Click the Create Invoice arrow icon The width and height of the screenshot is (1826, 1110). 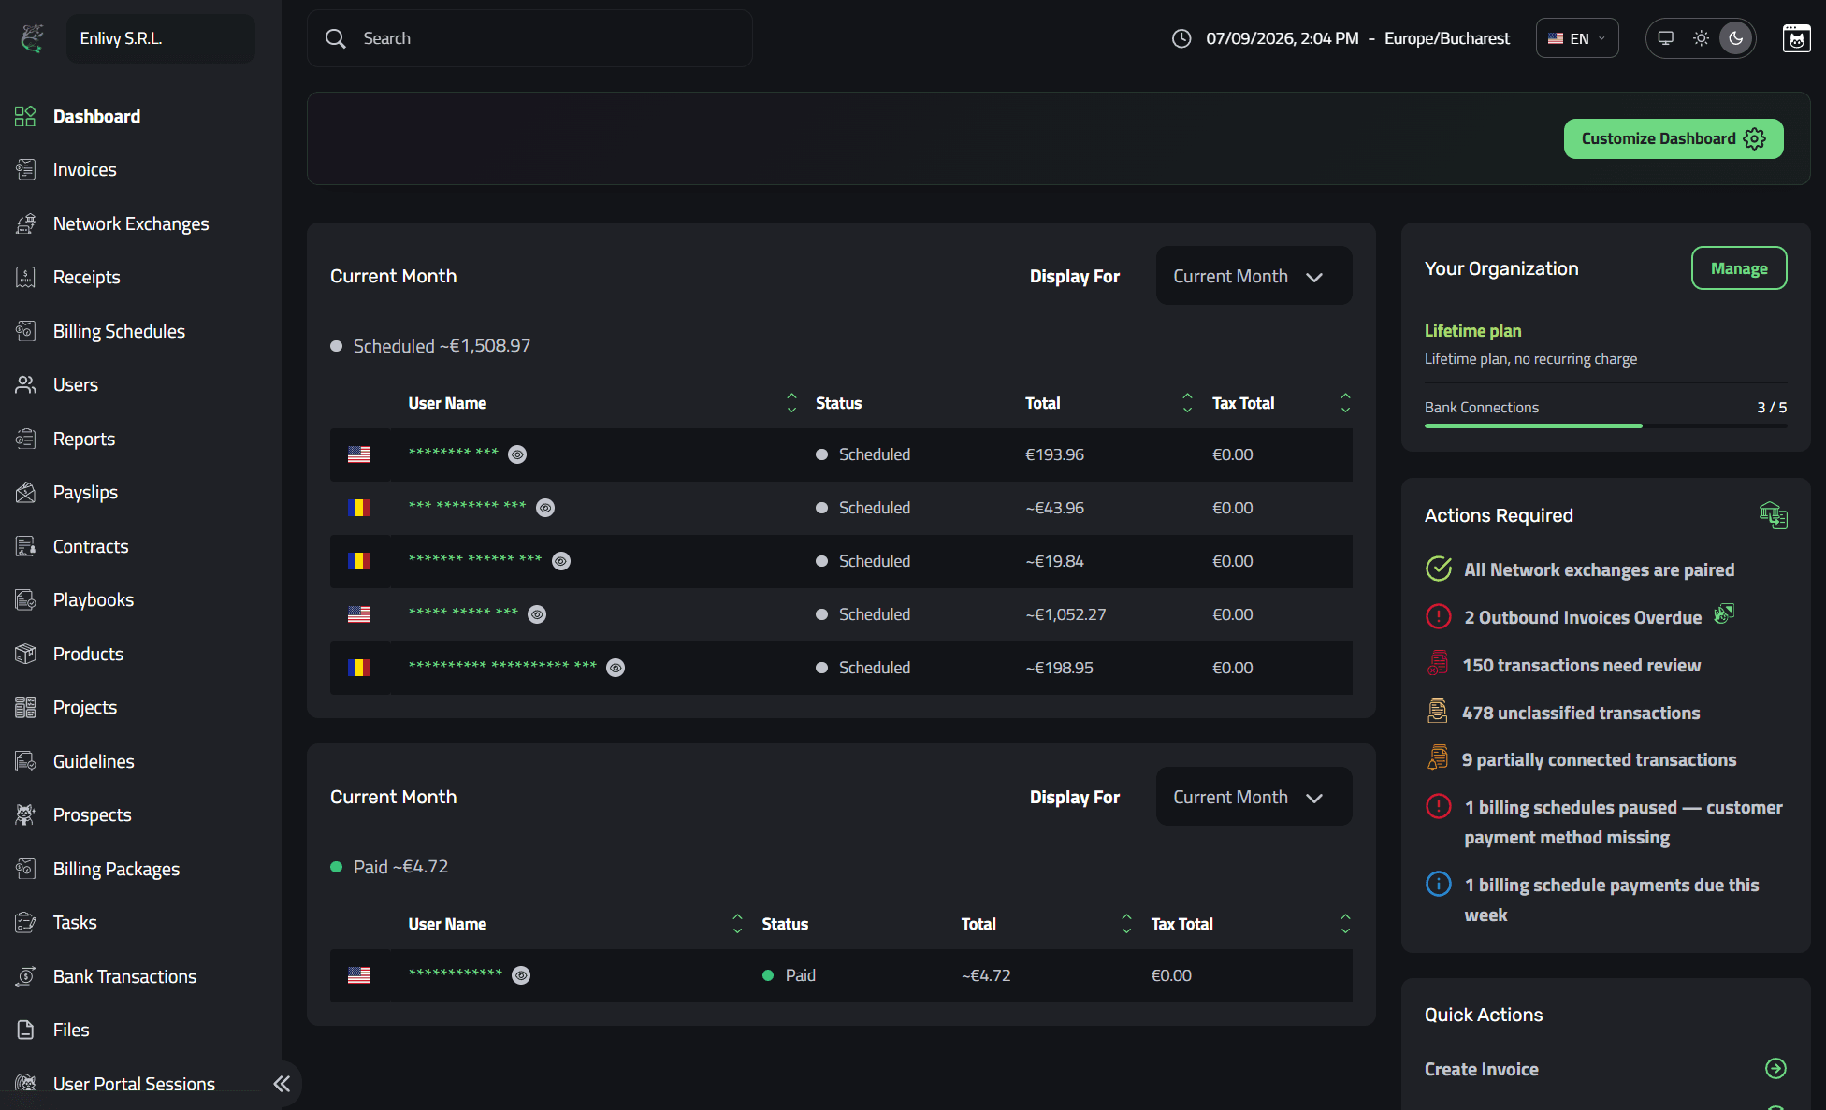[1775, 1068]
